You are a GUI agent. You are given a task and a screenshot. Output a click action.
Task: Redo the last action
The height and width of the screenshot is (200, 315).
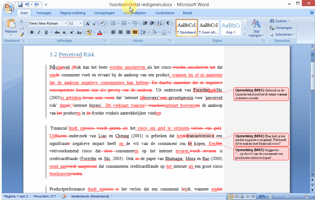[37, 5]
